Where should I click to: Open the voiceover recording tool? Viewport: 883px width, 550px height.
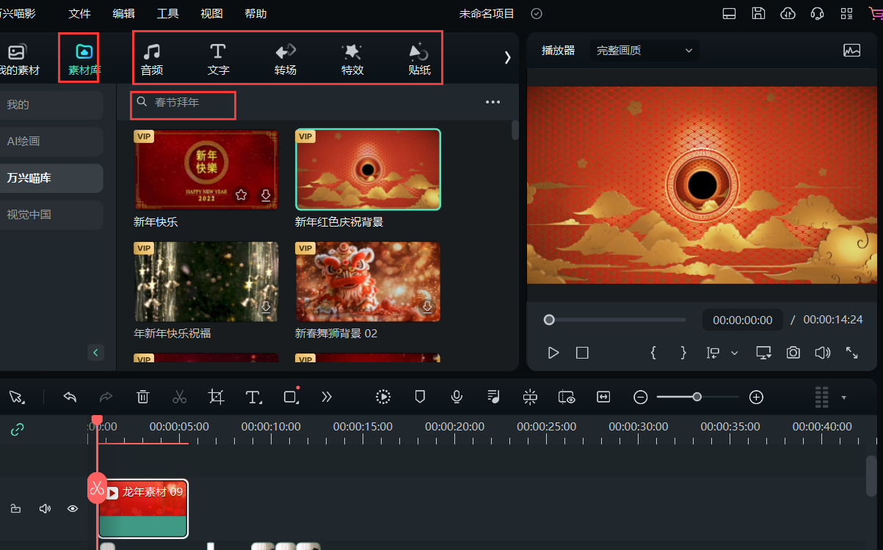pos(456,397)
